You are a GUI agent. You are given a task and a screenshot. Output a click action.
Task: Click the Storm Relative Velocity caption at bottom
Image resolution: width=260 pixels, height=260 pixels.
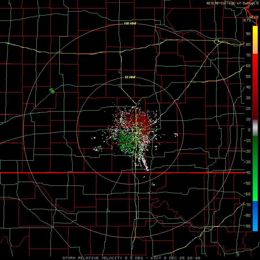pyautogui.click(x=131, y=258)
